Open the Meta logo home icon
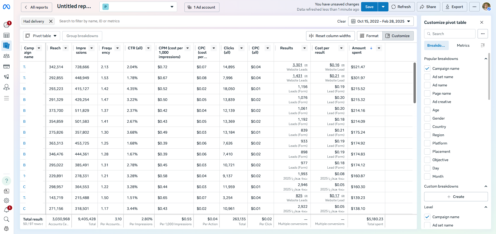This screenshot has width=496, height=234. click(6, 7)
